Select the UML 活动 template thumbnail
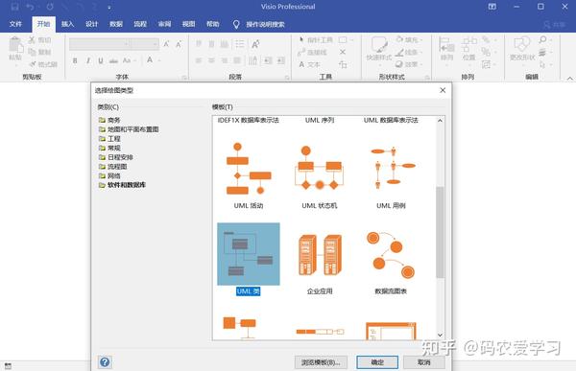 [249, 169]
